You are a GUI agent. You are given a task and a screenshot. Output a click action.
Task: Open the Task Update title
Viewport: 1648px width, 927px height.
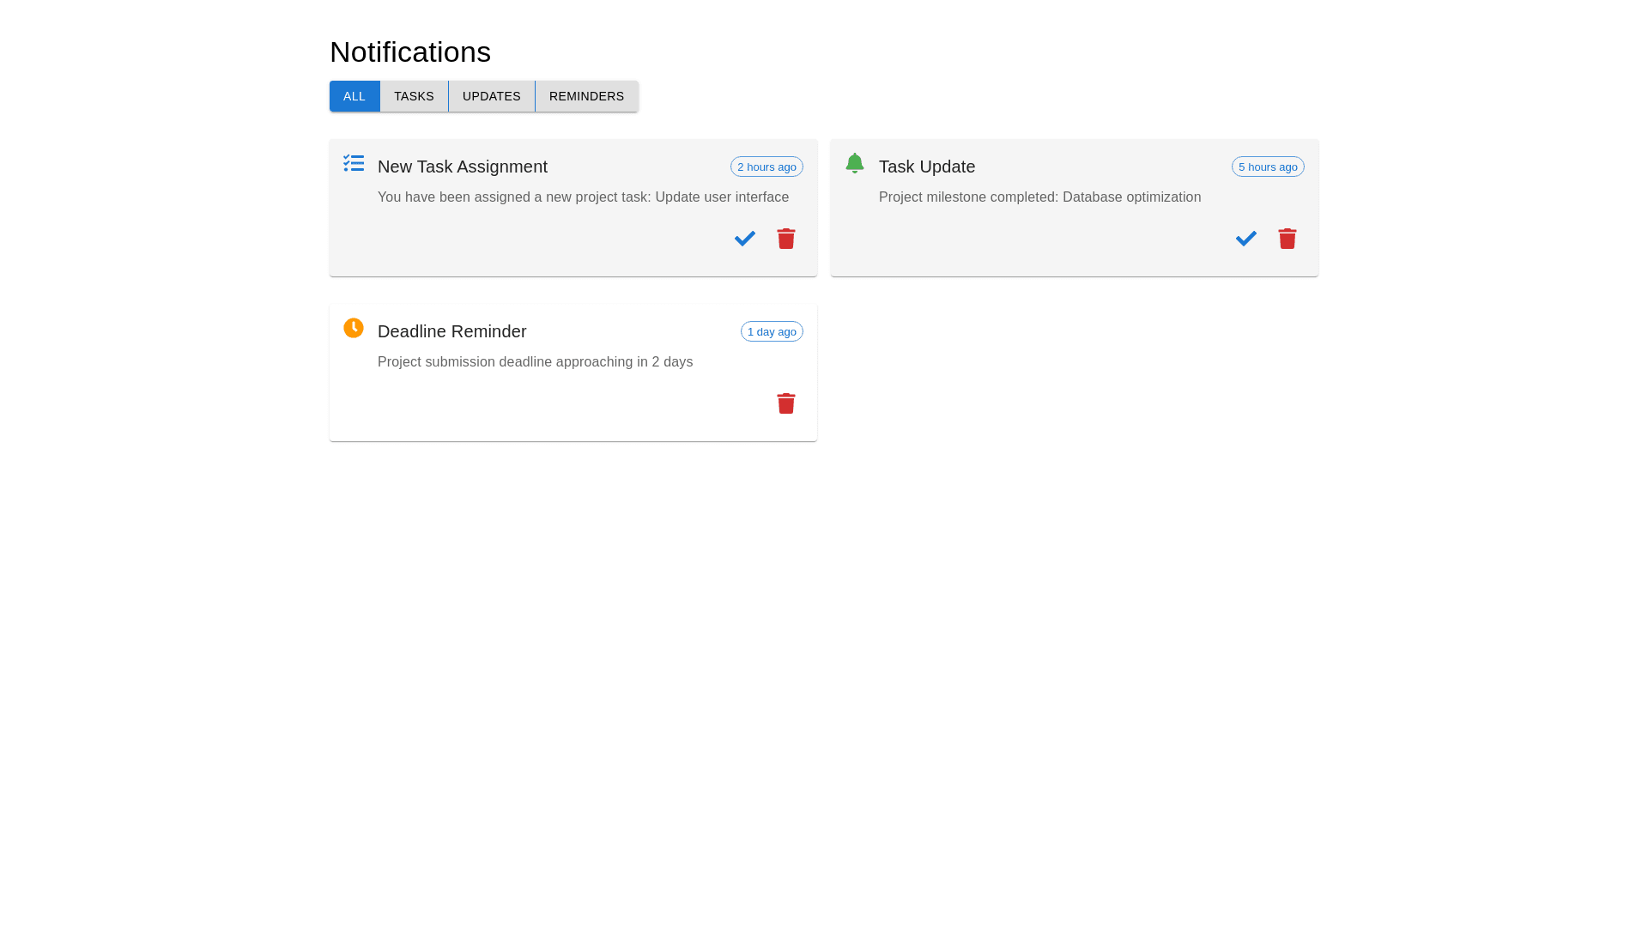(926, 167)
